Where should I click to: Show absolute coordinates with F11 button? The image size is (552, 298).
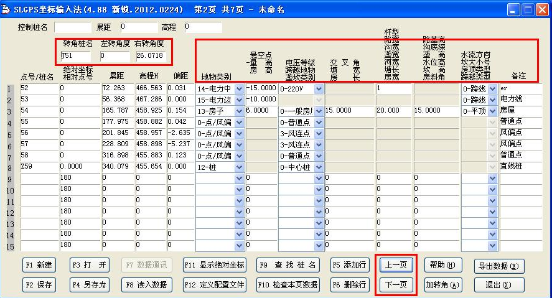[215, 265]
